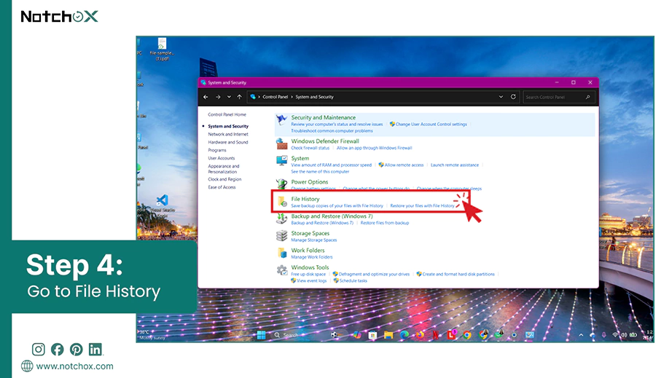This screenshot has width=672, height=378.
Task: Open the Windows Start button on taskbar
Action: [261, 335]
